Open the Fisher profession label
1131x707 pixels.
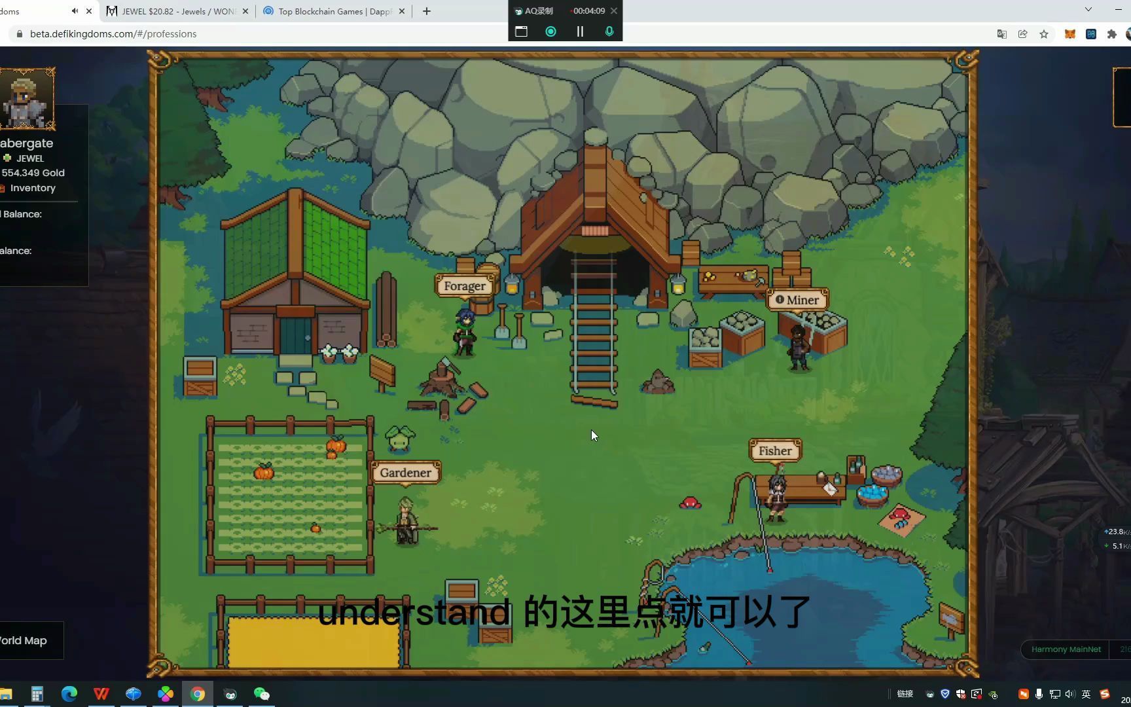click(775, 451)
